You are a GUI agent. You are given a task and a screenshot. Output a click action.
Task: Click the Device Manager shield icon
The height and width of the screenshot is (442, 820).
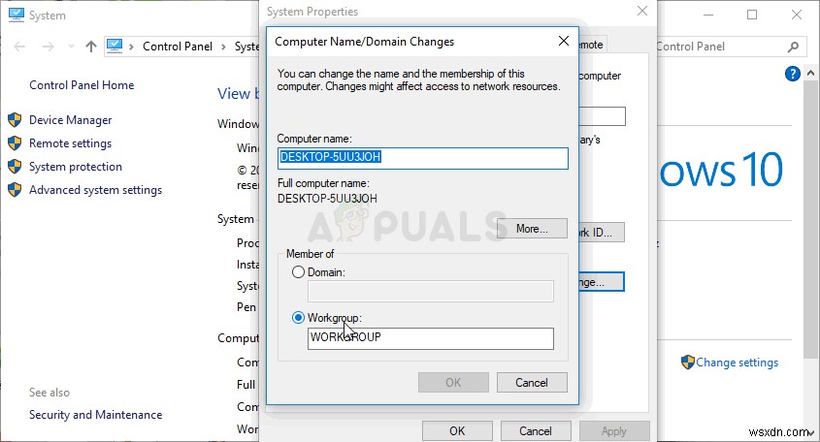[15, 119]
